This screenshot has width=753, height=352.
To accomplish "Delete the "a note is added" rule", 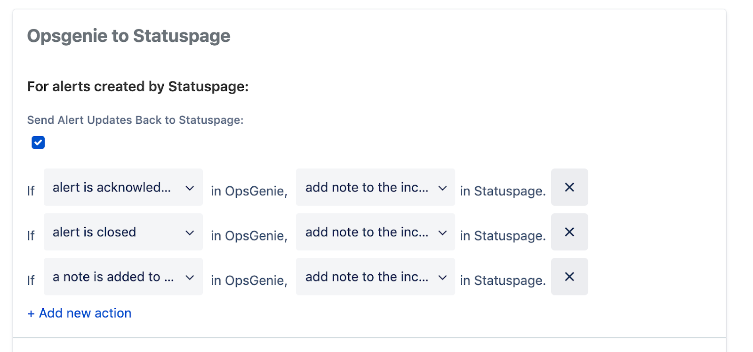I will pos(569,277).
